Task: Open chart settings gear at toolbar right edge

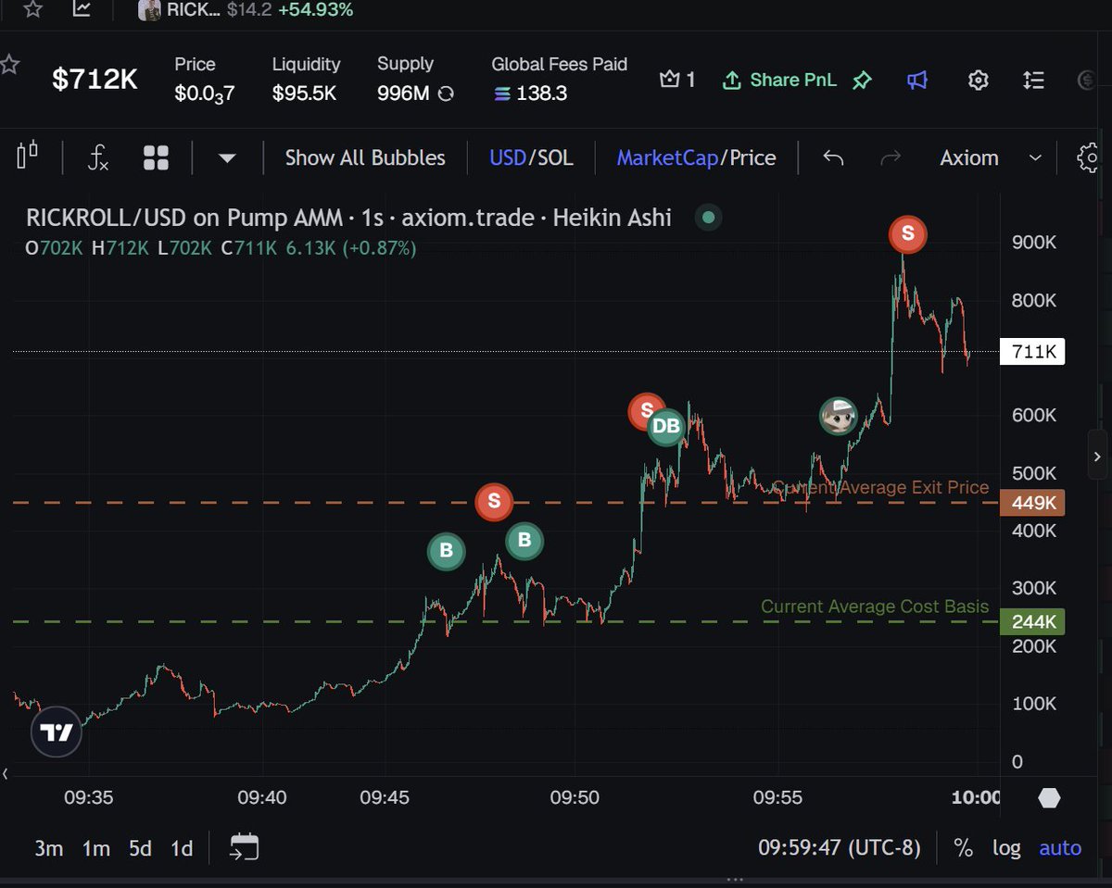Action: pos(1090,157)
